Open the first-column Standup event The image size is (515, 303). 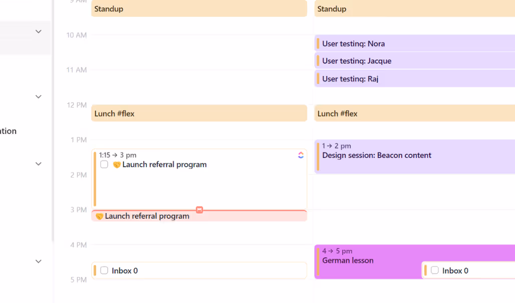[199, 8]
